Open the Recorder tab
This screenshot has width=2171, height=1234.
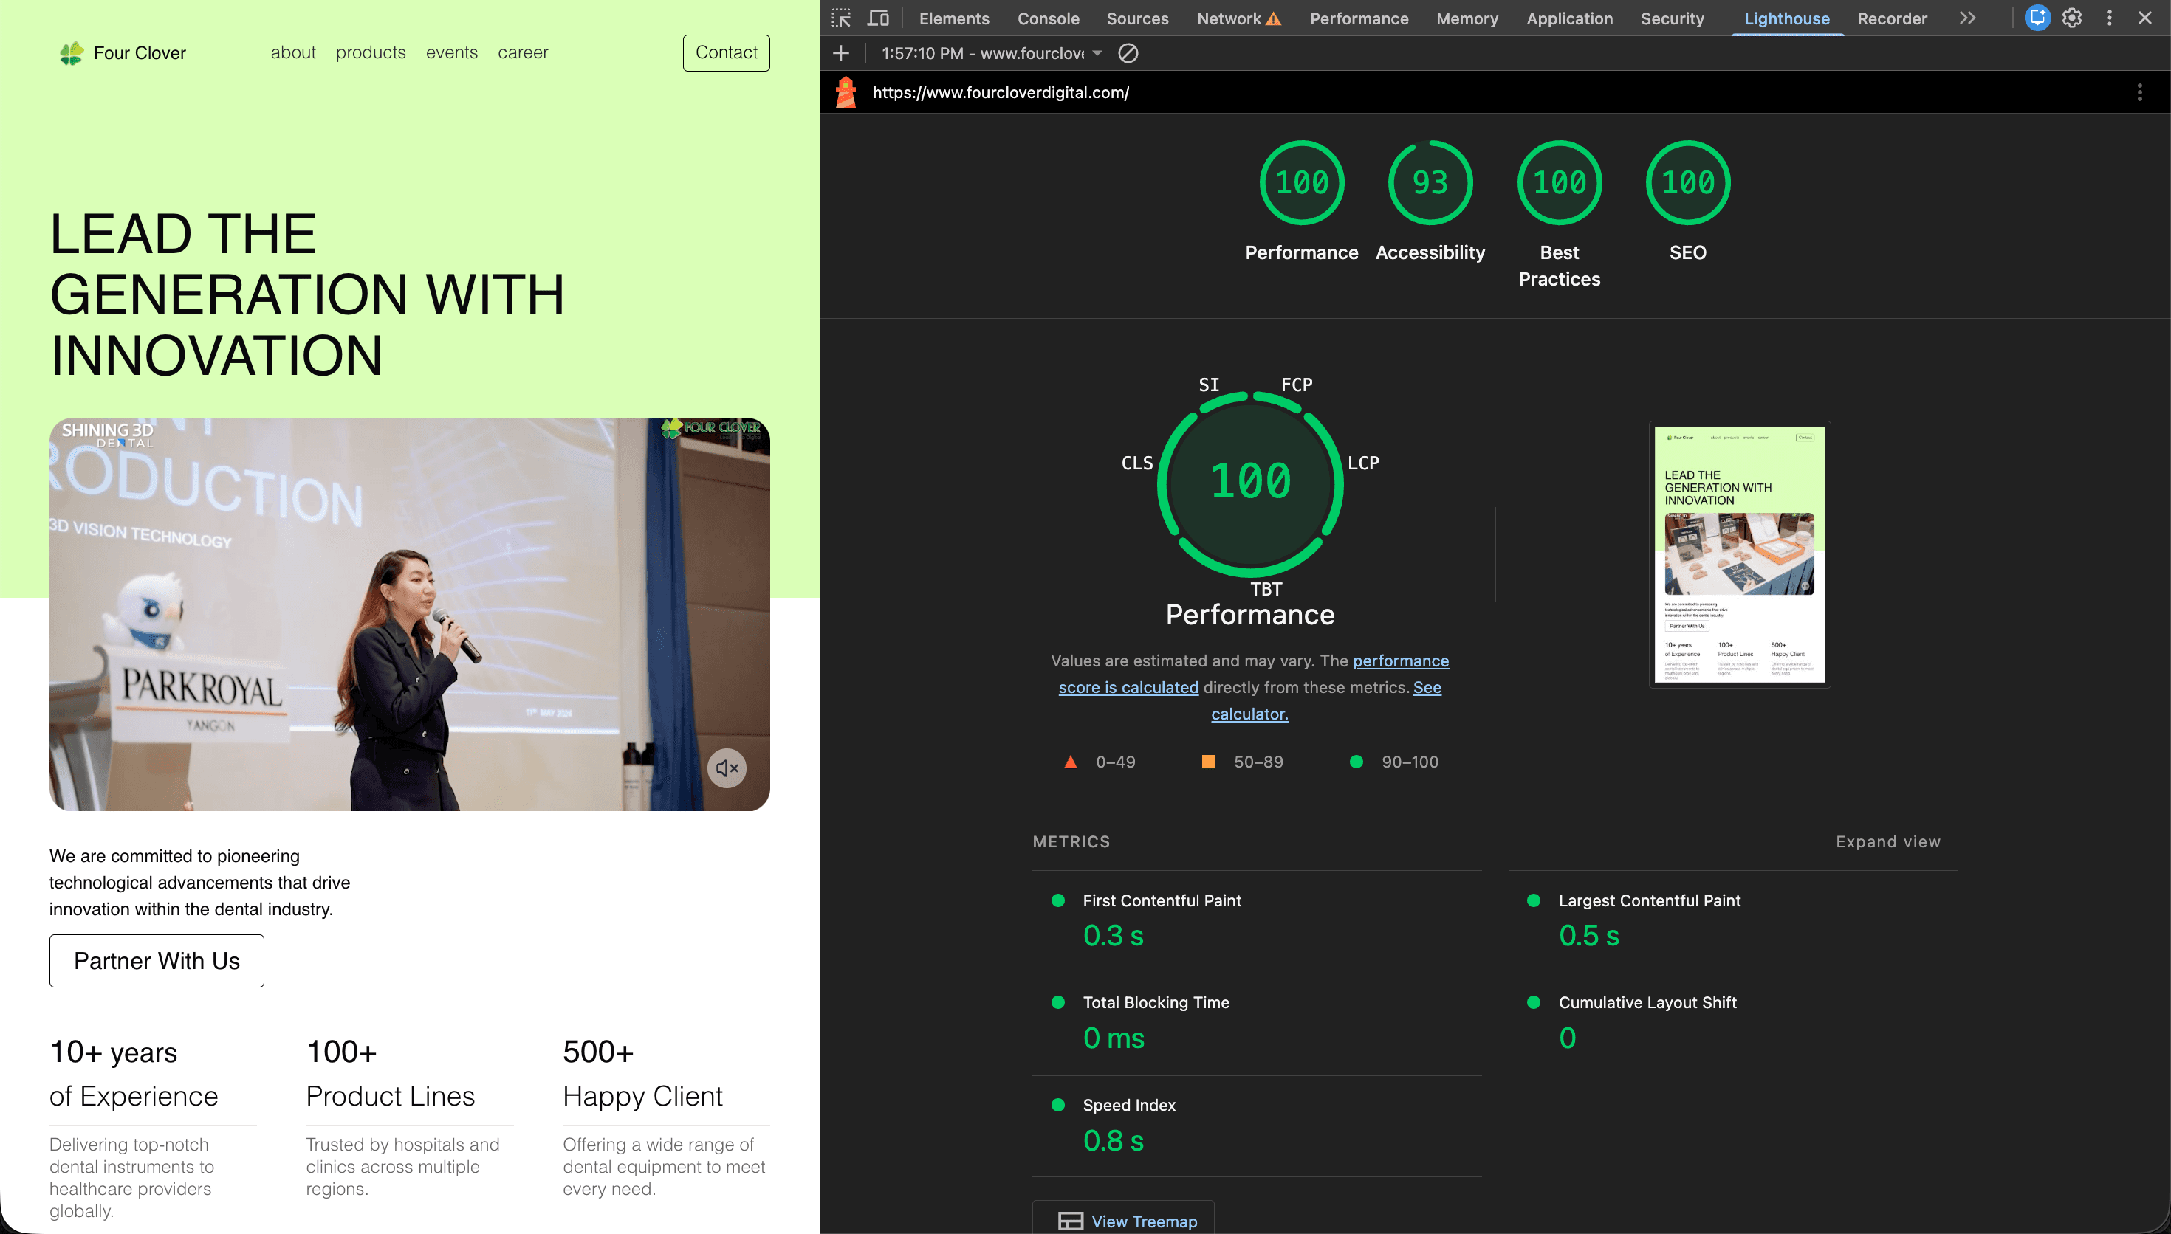tap(1891, 18)
